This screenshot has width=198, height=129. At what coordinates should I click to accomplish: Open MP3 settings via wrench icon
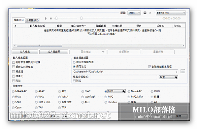[x=124, y=91]
